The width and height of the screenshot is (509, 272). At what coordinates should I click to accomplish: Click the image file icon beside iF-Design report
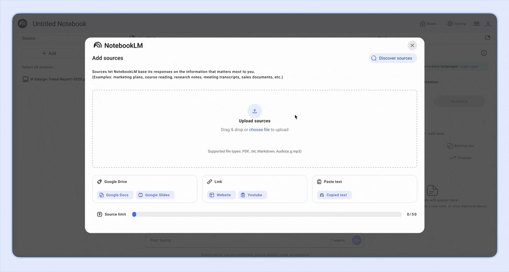(x=25, y=79)
